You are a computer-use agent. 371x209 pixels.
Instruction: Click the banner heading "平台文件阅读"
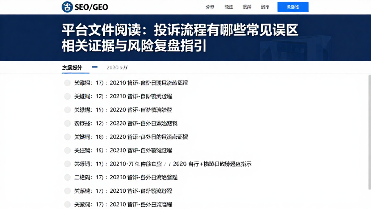[x=180, y=37]
